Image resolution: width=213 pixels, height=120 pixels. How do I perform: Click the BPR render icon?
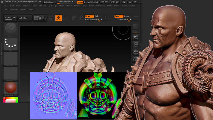click(x=136, y=26)
